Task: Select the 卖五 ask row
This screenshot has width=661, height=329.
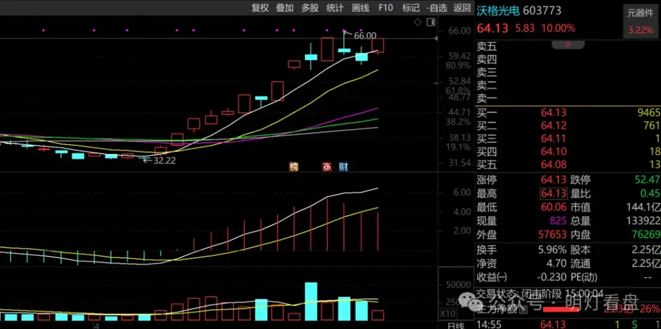Action: click(x=568, y=47)
